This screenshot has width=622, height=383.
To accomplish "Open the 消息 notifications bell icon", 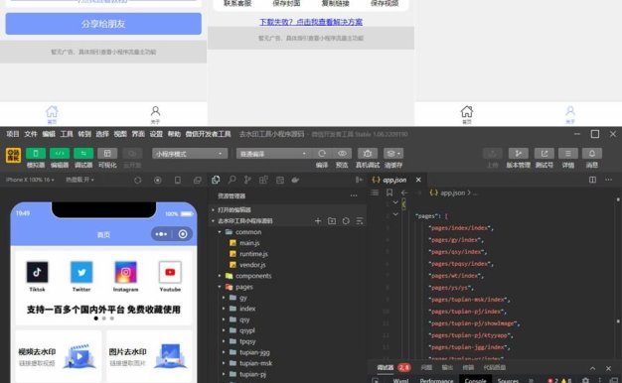I will click(592, 153).
